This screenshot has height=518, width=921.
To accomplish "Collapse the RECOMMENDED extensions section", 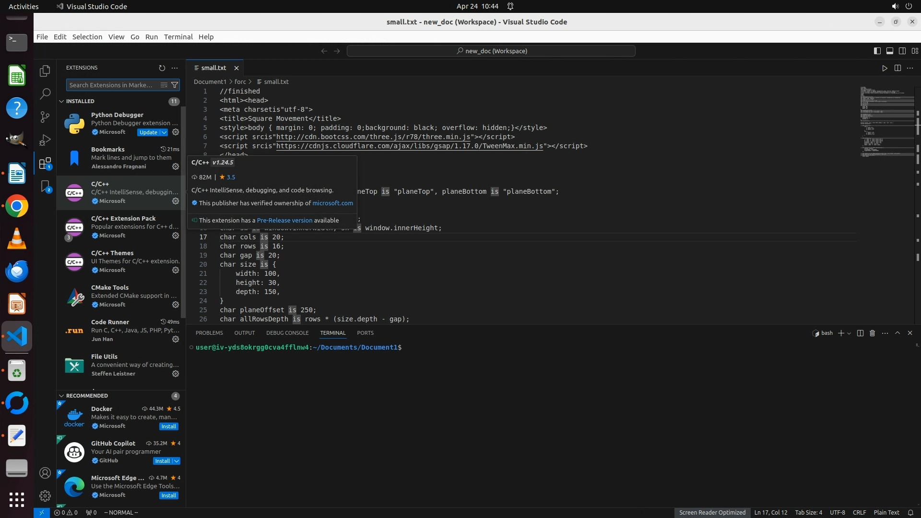I will [x=61, y=396].
